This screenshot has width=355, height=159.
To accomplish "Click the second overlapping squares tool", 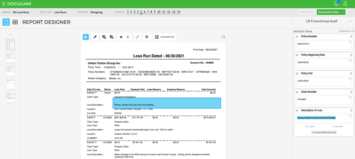I will point(111,37).
